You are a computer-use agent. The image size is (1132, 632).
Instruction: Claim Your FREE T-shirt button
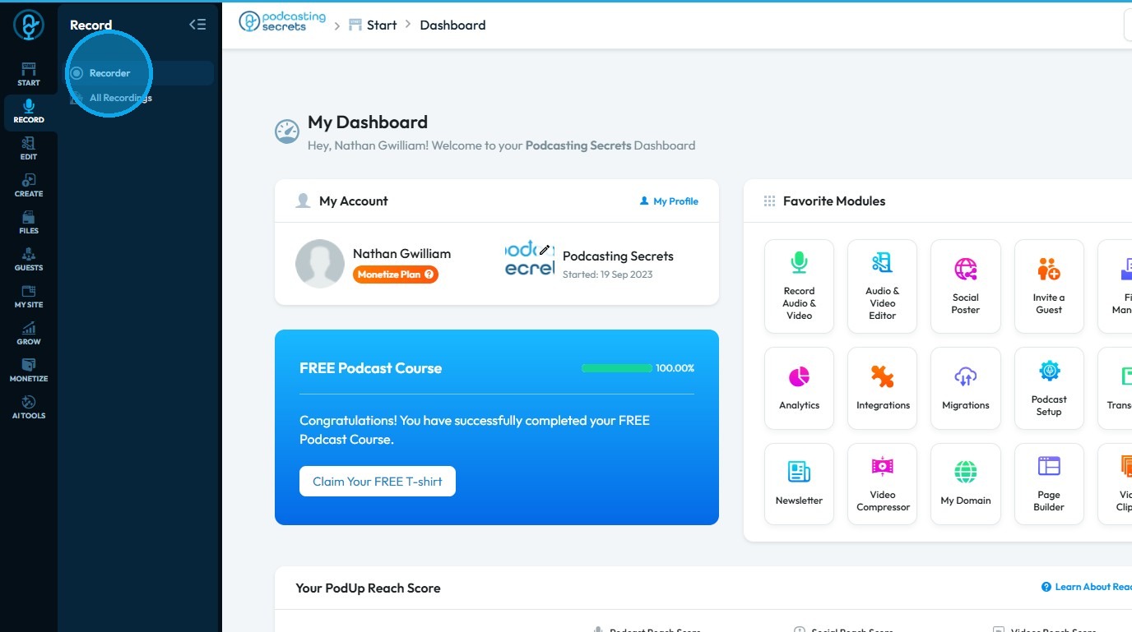point(378,482)
